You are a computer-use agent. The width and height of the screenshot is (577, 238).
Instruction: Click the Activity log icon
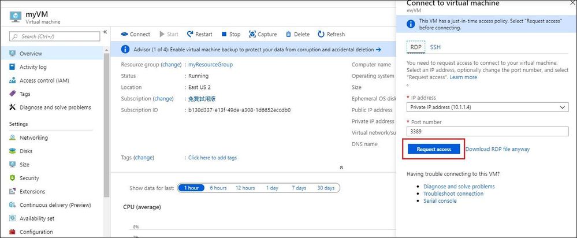[x=13, y=67]
